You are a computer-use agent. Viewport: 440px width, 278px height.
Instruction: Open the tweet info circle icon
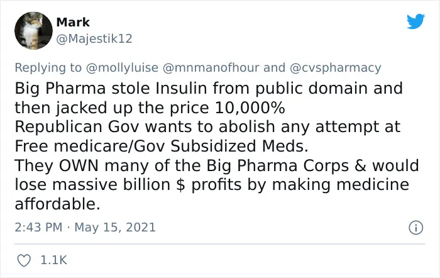coord(415,228)
